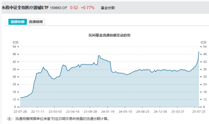
Task: Click the price value 0.52
Action: 74,8
